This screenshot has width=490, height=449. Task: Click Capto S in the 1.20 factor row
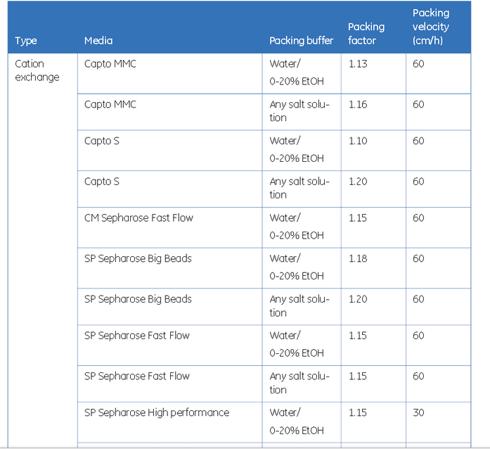102,182
